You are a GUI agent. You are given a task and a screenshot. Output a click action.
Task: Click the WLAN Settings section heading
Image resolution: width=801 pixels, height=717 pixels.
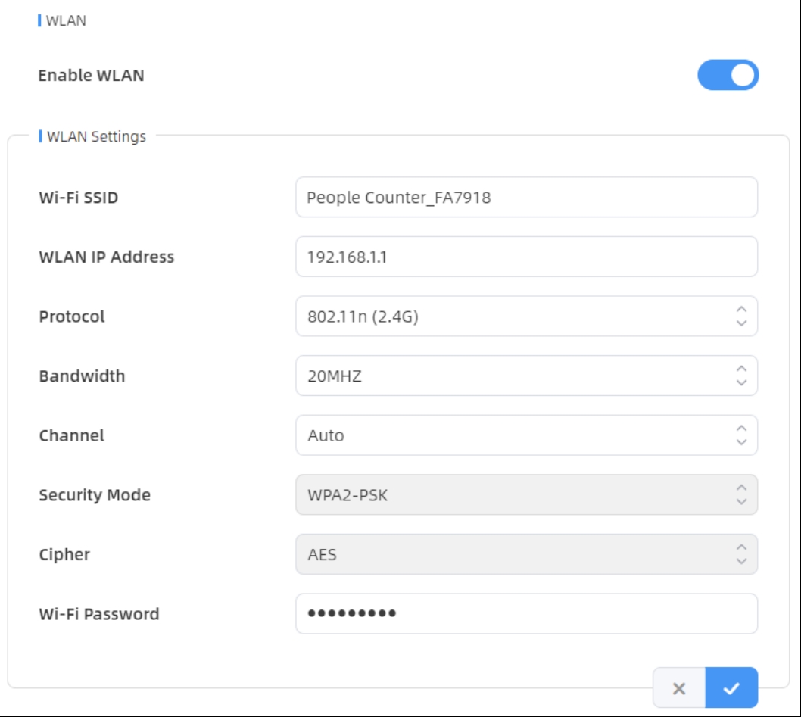pyautogui.click(x=96, y=137)
